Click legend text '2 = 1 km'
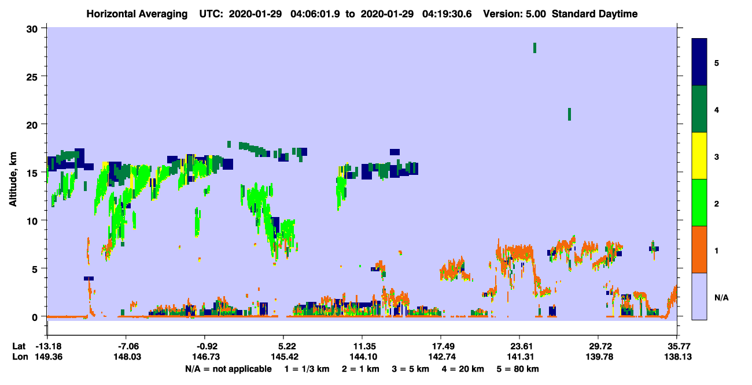 [360, 369]
